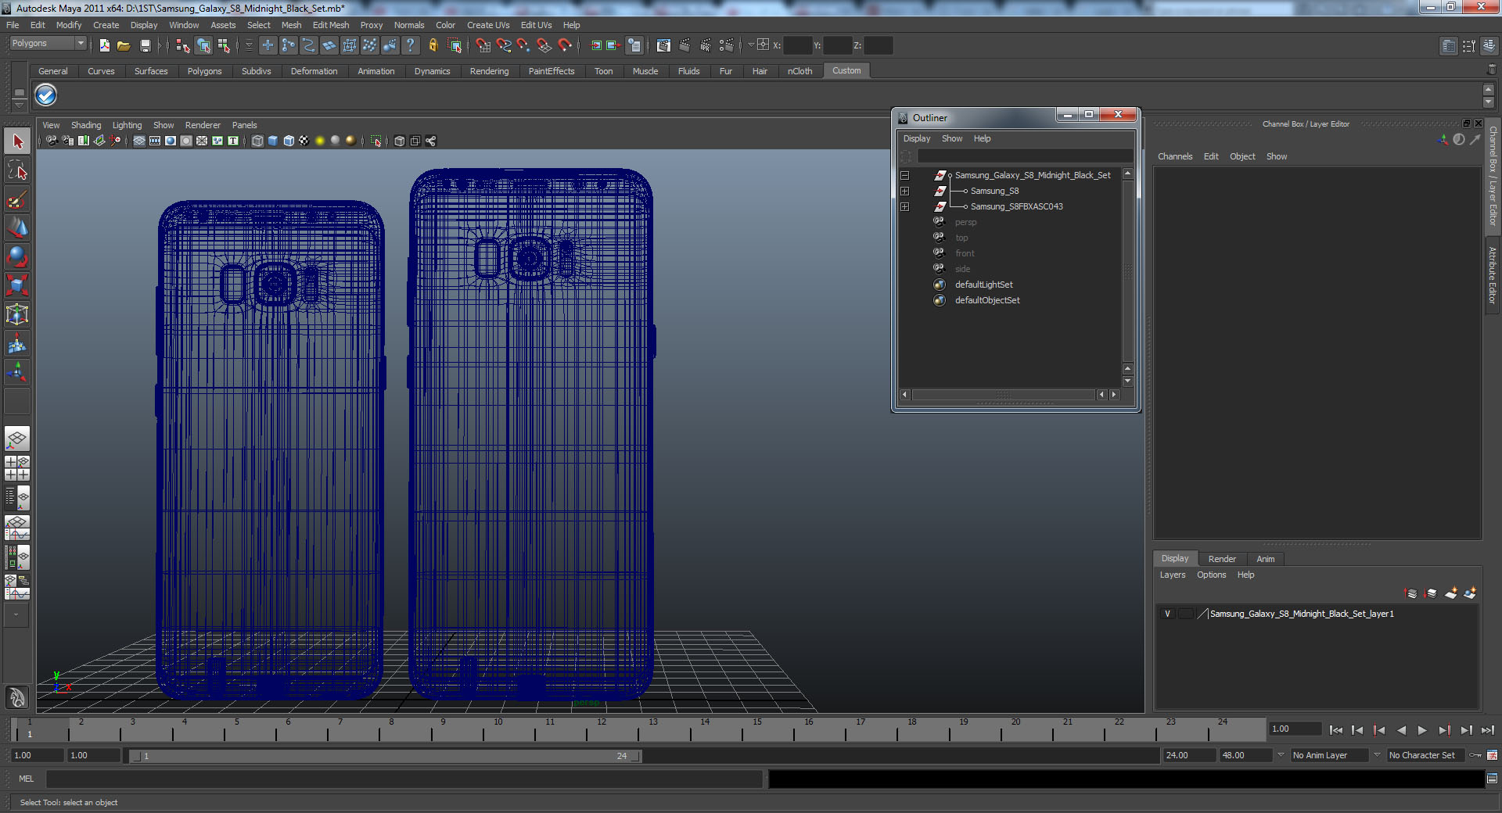Move selected layer down icon
This screenshot has height=813, width=1502.
tap(1431, 593)
